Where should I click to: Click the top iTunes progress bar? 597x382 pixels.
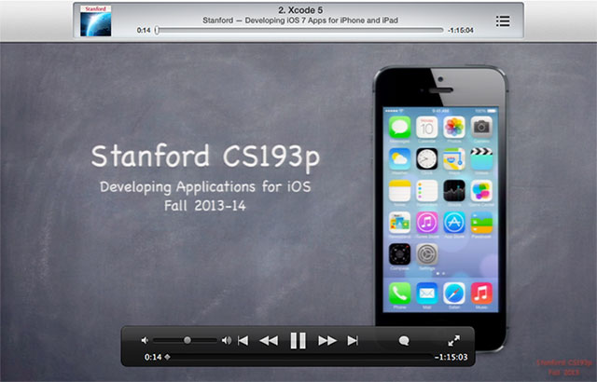click(299, 30)
